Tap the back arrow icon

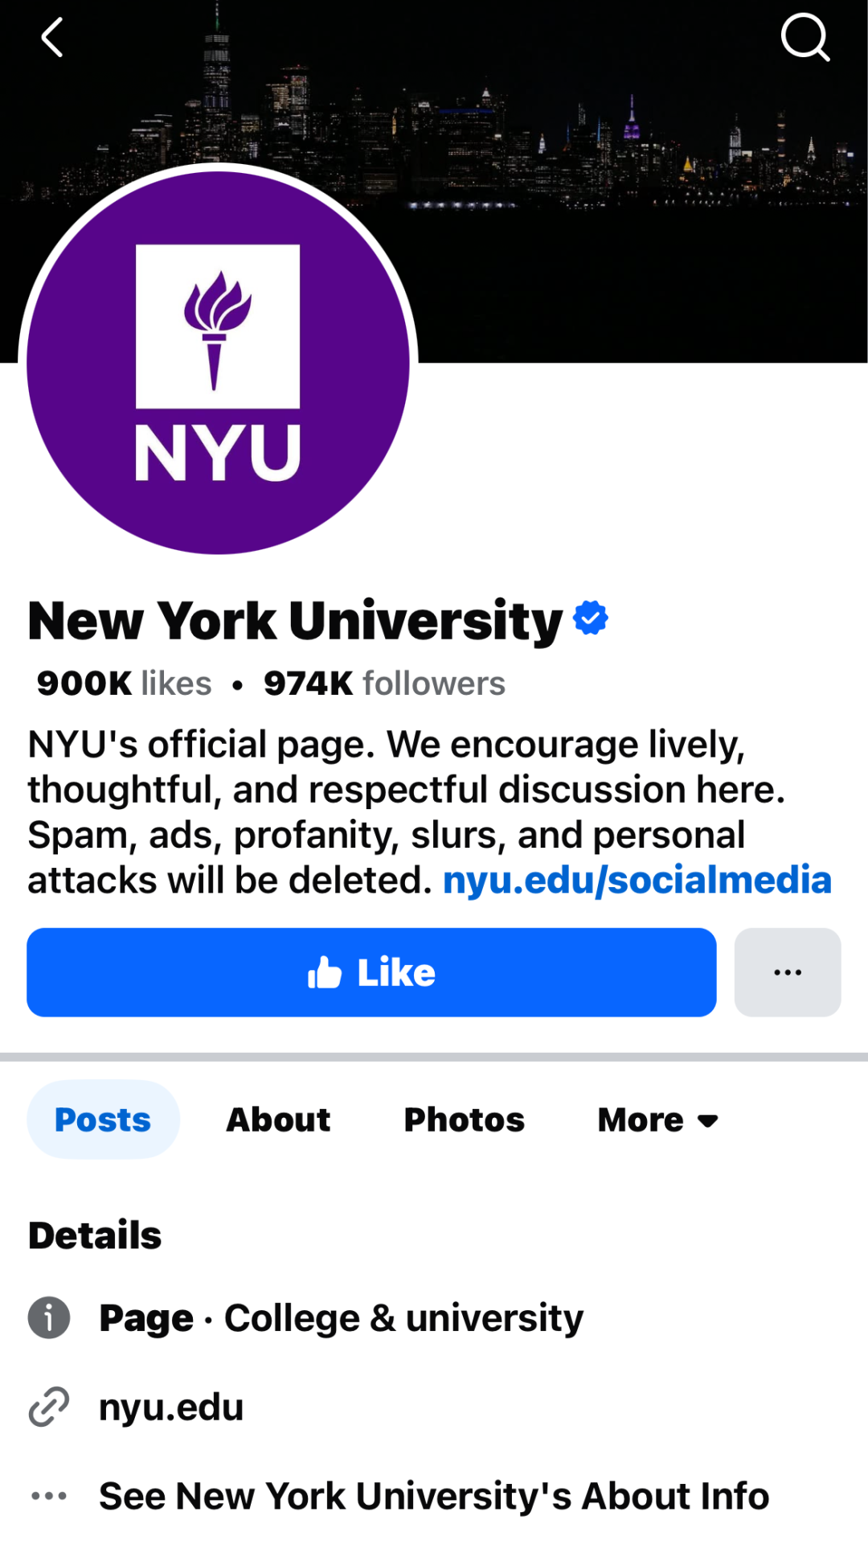tap(53, 38)
